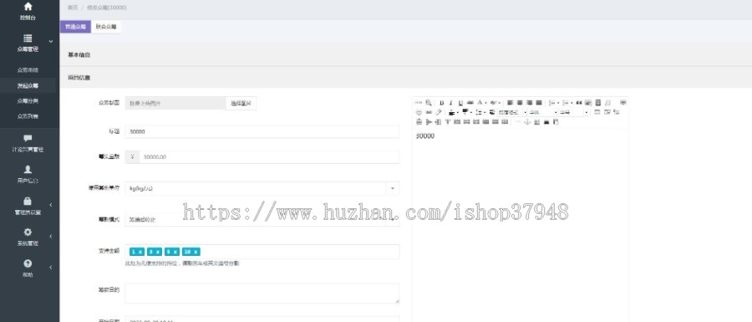Insert horizontal rule line icon
The height and width of the screenshot is (322, 752).
click(517, 122)
